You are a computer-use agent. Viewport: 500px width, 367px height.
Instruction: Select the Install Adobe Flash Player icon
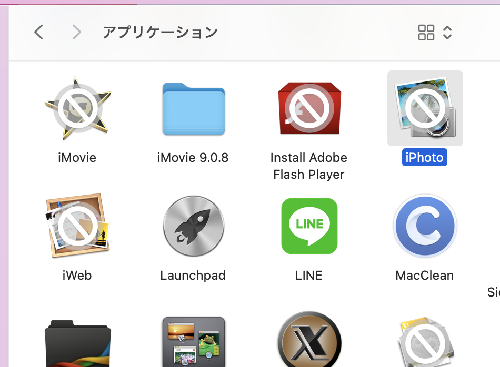[309, 108]
